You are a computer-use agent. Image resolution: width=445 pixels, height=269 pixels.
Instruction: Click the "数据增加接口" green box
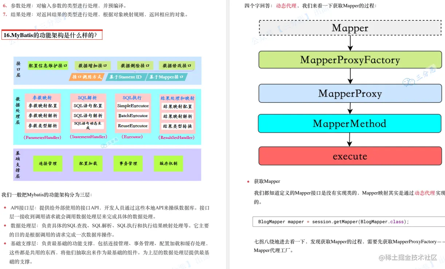[x=92, y=66]
